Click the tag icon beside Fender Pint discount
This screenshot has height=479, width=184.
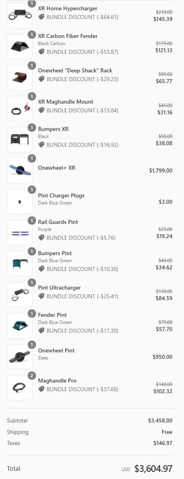[41, 331]
